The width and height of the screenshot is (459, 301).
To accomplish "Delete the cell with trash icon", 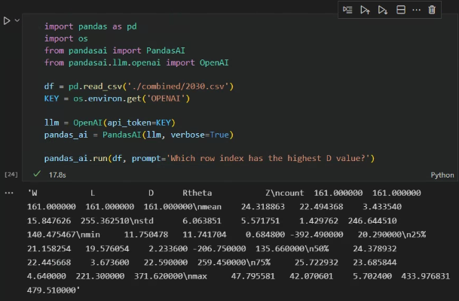I will click(x=432, y=10).
